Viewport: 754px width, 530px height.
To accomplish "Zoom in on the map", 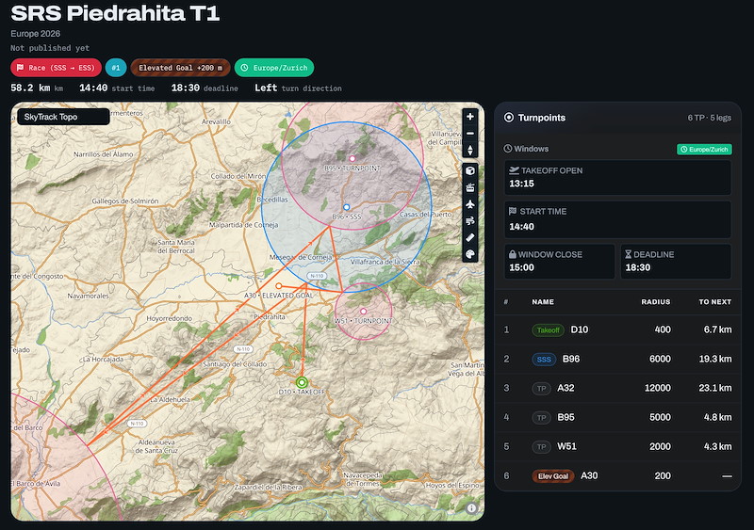I will click(x=469, y=117).
